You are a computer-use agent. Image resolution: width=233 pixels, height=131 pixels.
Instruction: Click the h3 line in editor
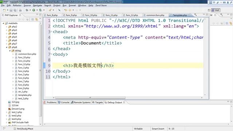(x=128, y=65)
